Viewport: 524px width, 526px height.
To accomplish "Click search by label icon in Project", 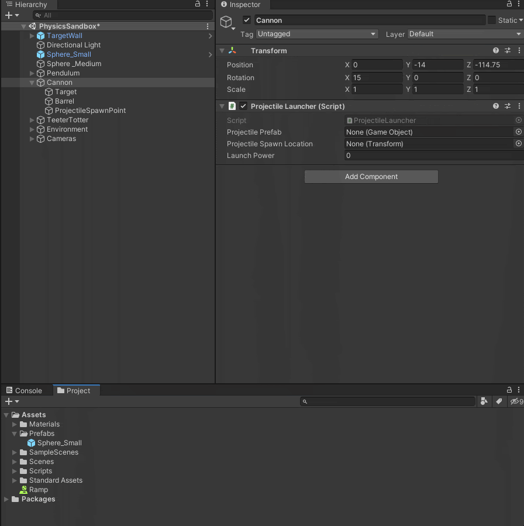I will click(499, 401).
